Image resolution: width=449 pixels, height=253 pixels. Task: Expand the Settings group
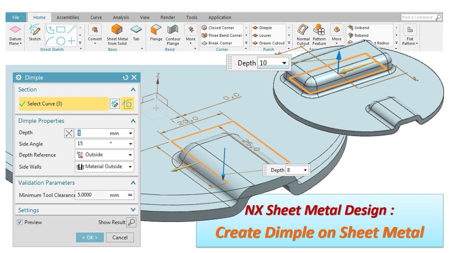coord(133,210)
